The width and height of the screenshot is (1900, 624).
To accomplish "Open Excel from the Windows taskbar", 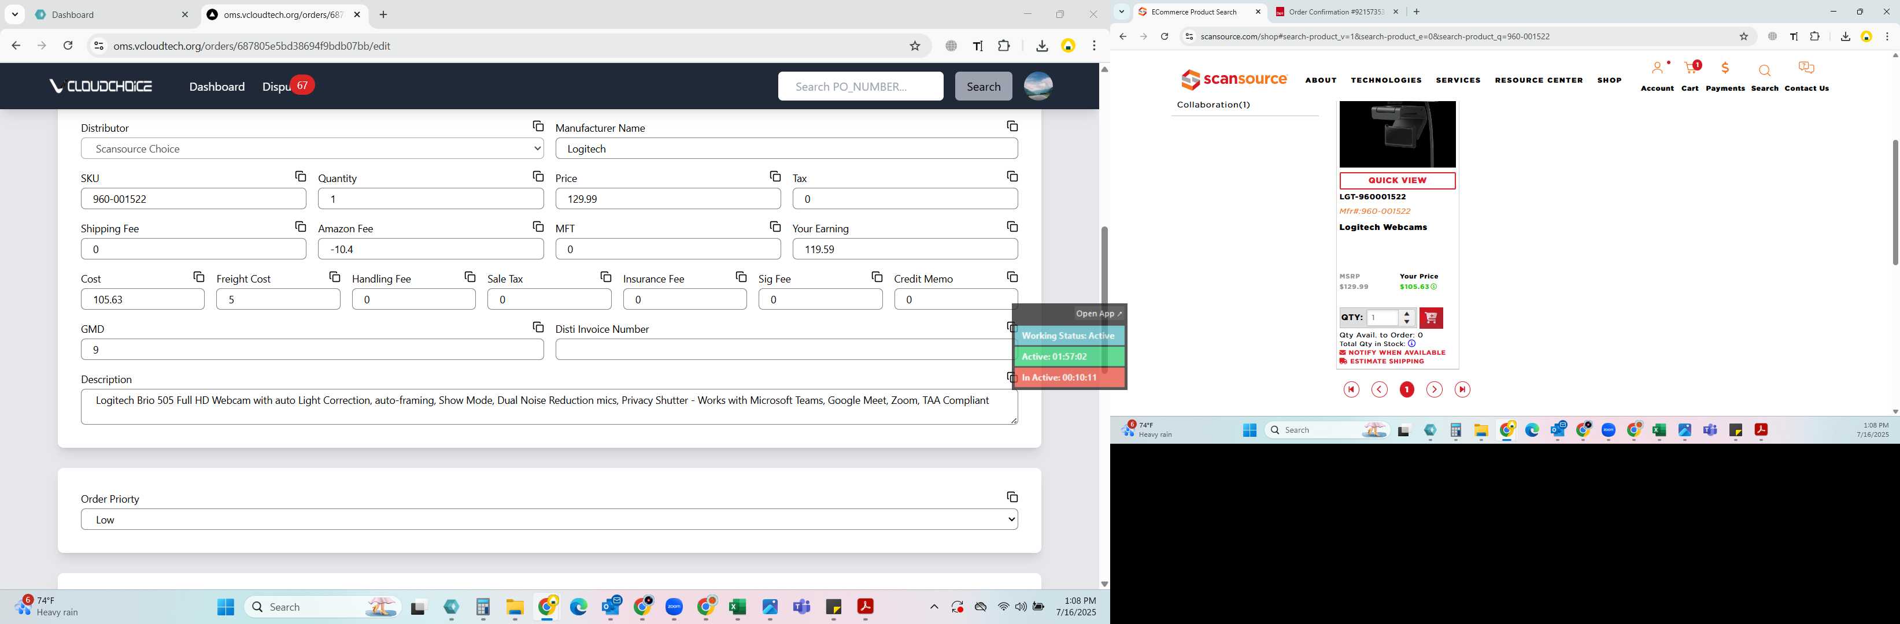I will tap(737, 607).
